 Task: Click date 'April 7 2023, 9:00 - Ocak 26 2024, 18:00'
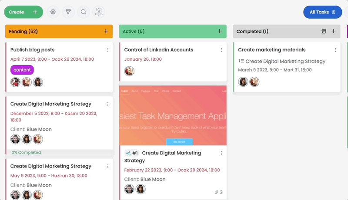pos(52,59)
